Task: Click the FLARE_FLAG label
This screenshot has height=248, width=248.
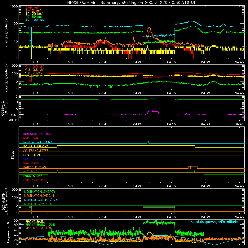Action: [32, 155]
